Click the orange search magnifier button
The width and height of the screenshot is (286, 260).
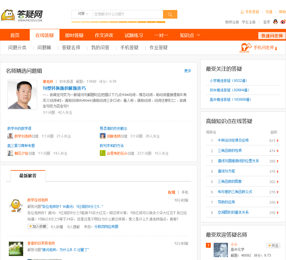(170, 14)
